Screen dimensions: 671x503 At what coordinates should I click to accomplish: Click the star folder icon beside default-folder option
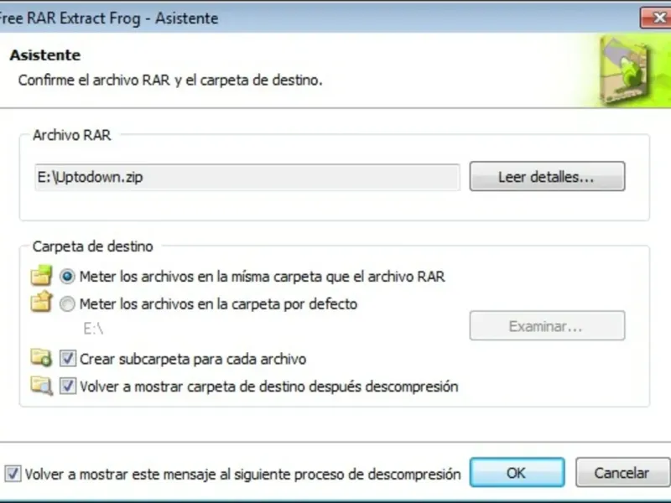(x=41, y=302)
